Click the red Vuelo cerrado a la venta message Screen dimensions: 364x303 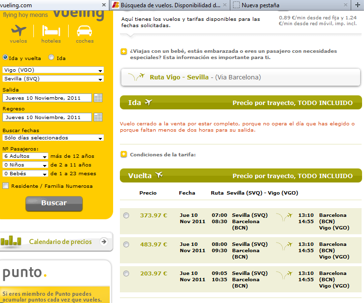[237, 127]
